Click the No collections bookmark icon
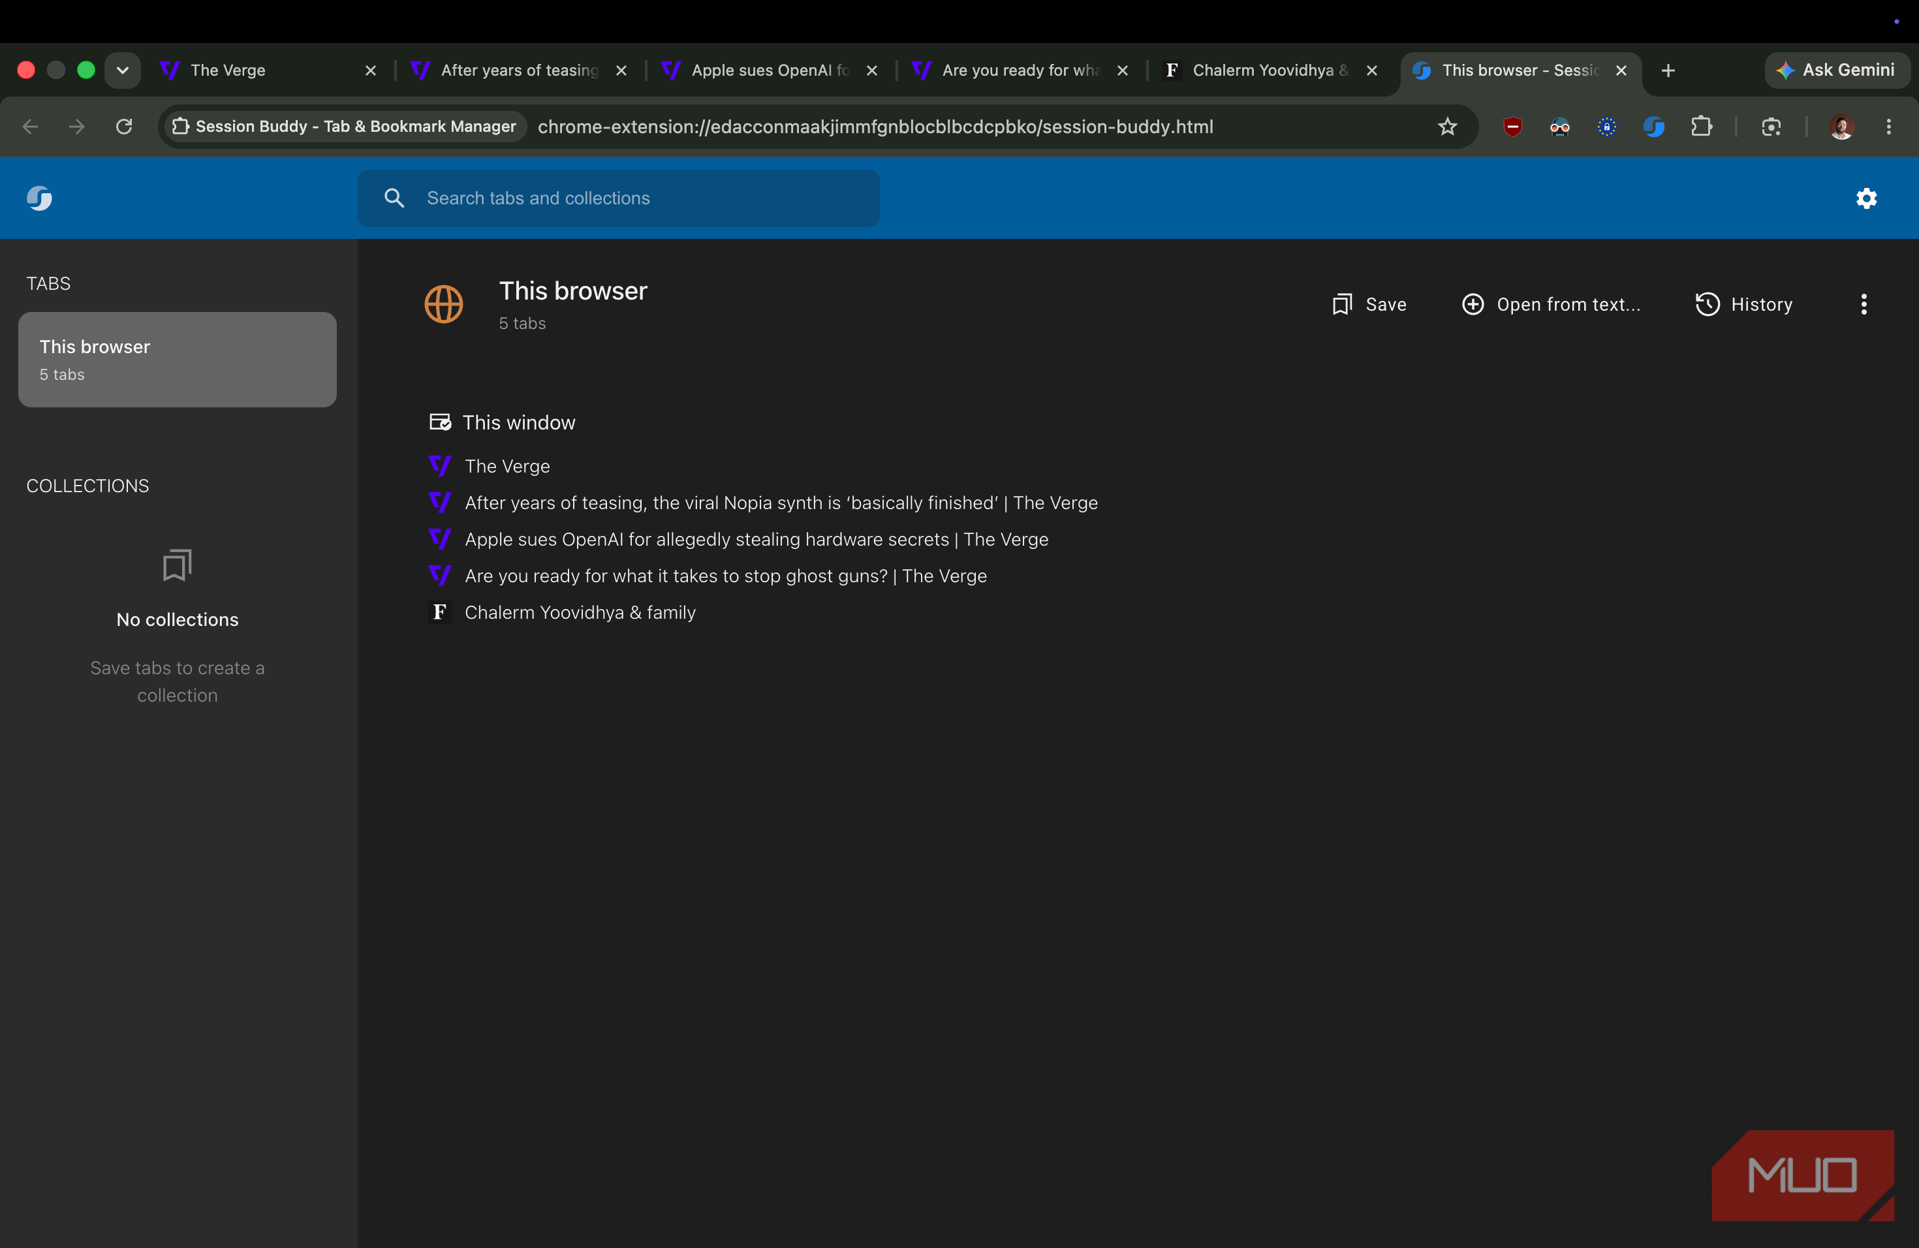 click(x=178, y=565)
